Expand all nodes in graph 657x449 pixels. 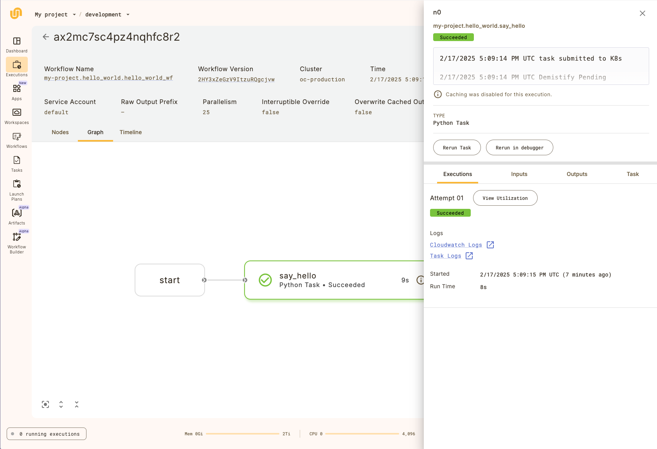coord(61,404)
